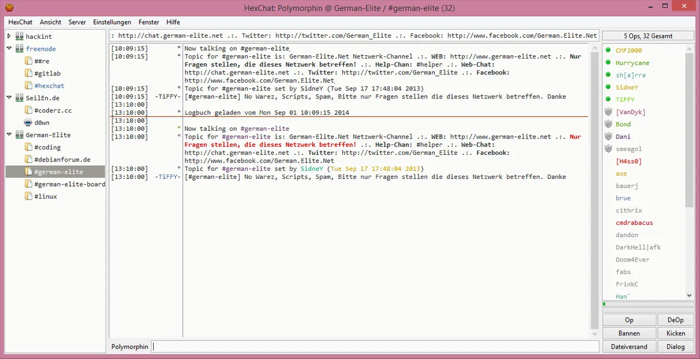This screenshot has height=359, width=700.
Task: Open the Hilfe menu
Action: (173, 22)
